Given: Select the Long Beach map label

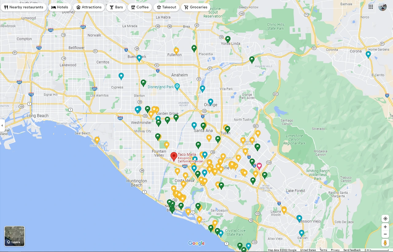Looking at the screenshot, I should click(38, 116).
